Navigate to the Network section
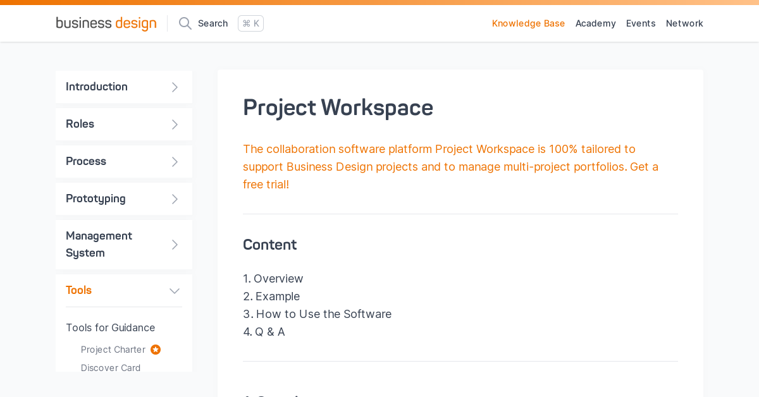 pyautogui.click(x=684, y=23)
